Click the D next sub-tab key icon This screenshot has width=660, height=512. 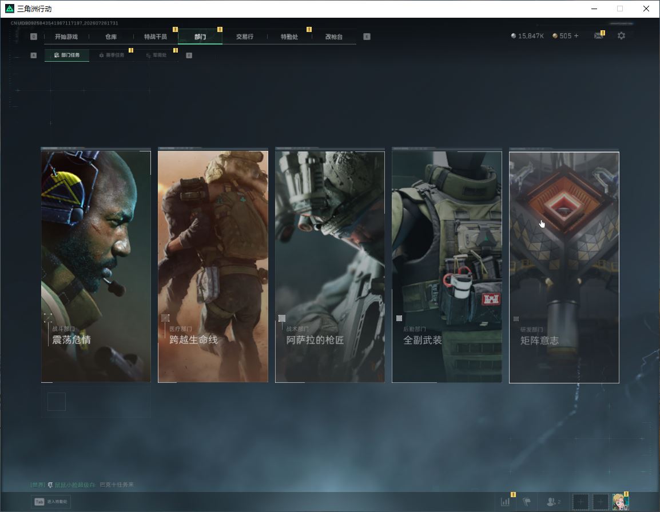(x=189, y=55)
